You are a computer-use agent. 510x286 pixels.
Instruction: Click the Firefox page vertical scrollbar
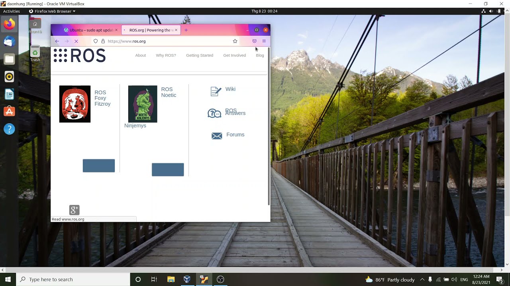click(269, 127)
